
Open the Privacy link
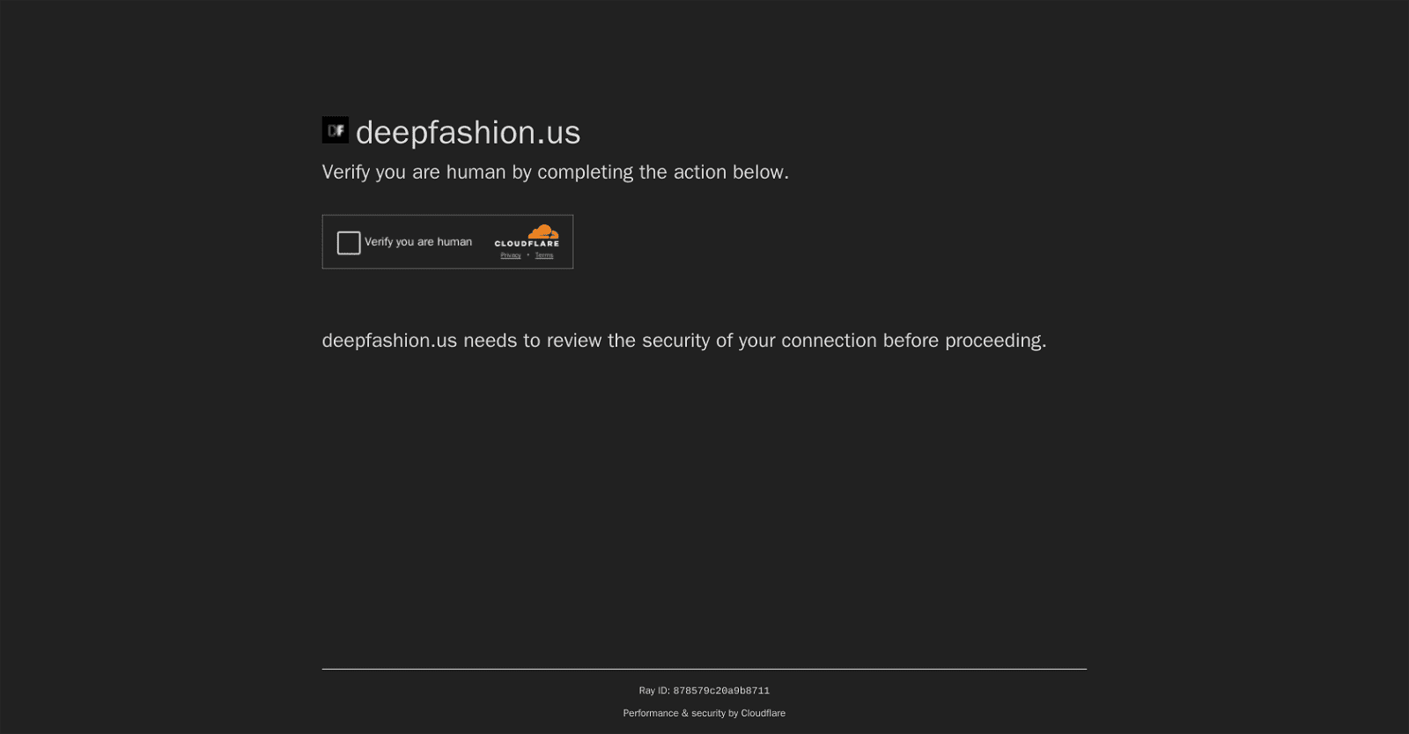[x=510, y=254]
